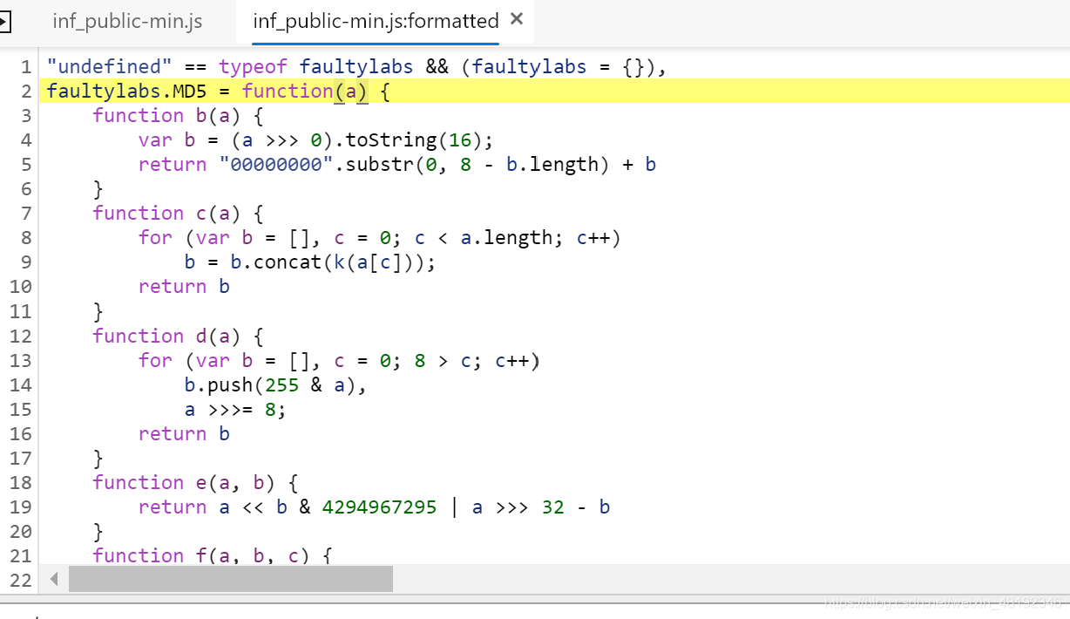Set breakpoint on line number 4

(26, 139)
